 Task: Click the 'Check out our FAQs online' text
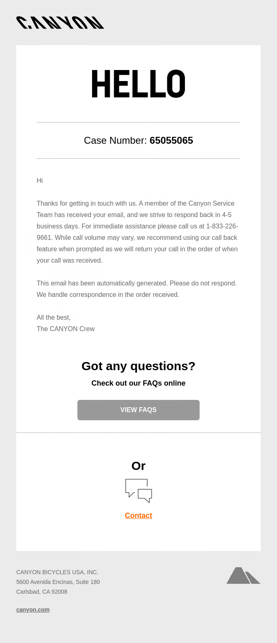pyautogui.click(x=138, y=383)
